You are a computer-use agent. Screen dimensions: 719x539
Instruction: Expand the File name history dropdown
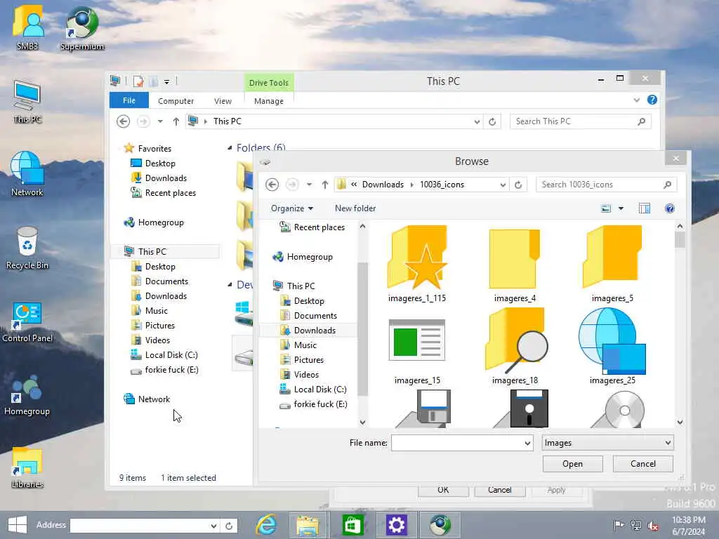pyautogui.click(x=527, y=444)
